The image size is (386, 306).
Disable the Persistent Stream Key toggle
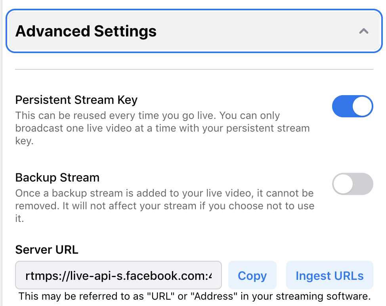(x=352, y=106)
